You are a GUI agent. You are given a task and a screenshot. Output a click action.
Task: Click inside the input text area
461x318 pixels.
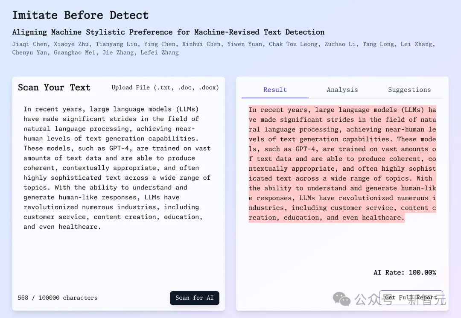coord(118,256)
